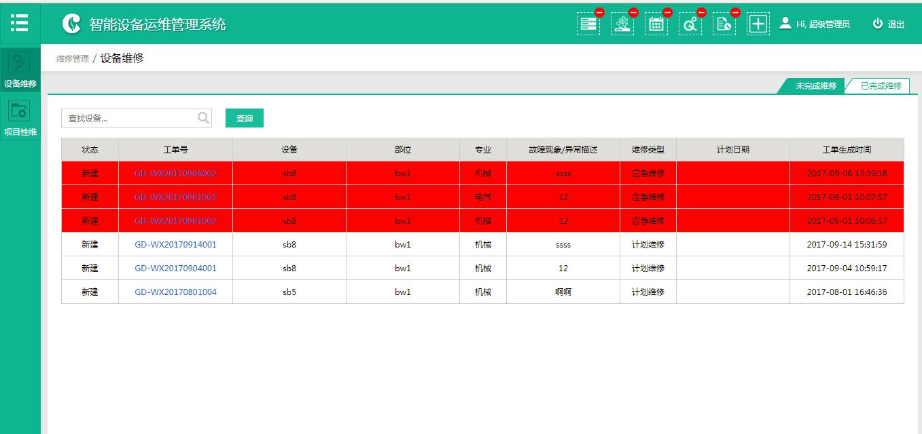
Task: Open work order GD-WX20170904001
Action: 175,268
